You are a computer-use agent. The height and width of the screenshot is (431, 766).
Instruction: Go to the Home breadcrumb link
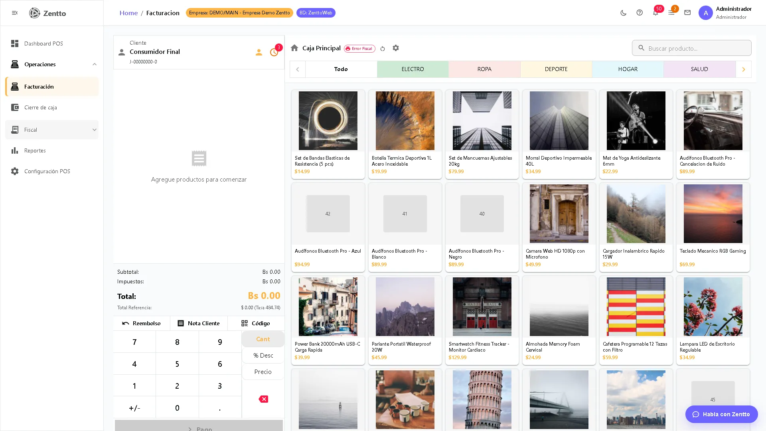(128, 13)
